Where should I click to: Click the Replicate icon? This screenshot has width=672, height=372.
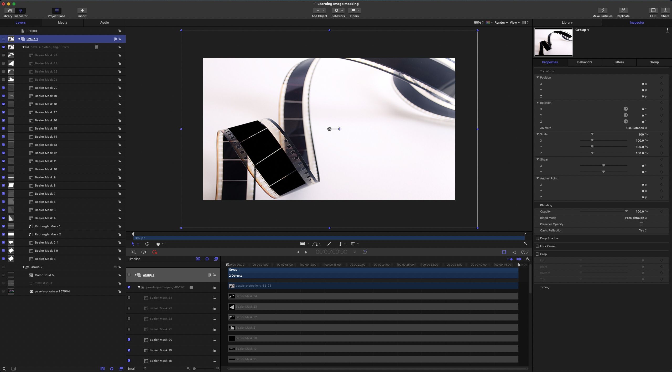point(623,10)
